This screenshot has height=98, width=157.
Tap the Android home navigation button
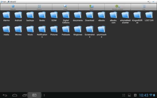pos(15,95)
